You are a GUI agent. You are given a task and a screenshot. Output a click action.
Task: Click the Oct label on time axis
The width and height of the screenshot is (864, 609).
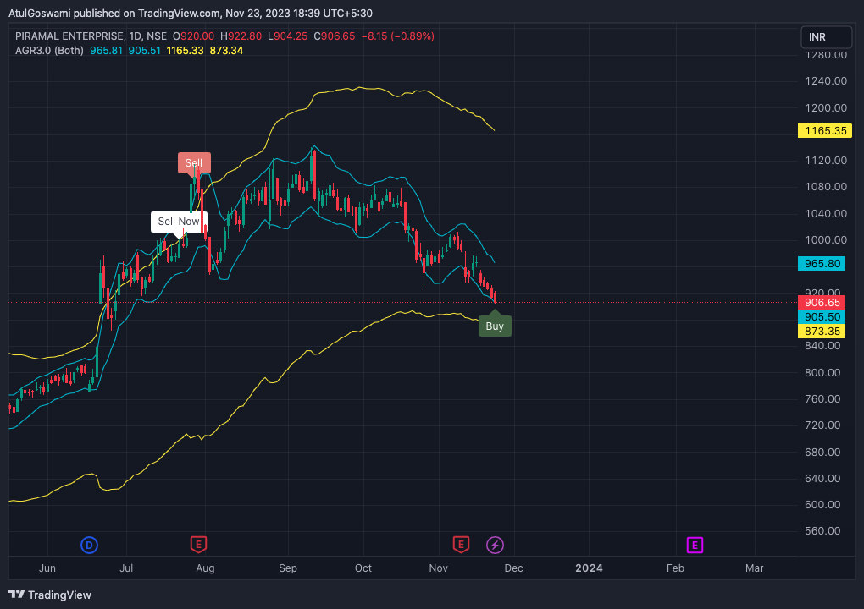point(363,568)
